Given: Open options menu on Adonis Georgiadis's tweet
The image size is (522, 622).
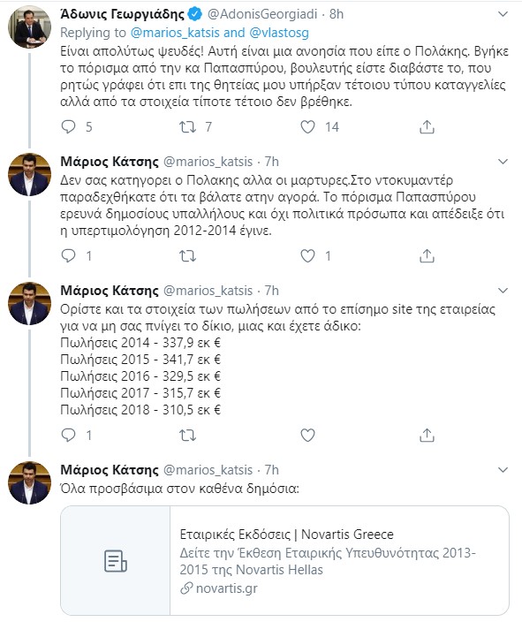Looking at the screenshot, I should tap(503, 14).
